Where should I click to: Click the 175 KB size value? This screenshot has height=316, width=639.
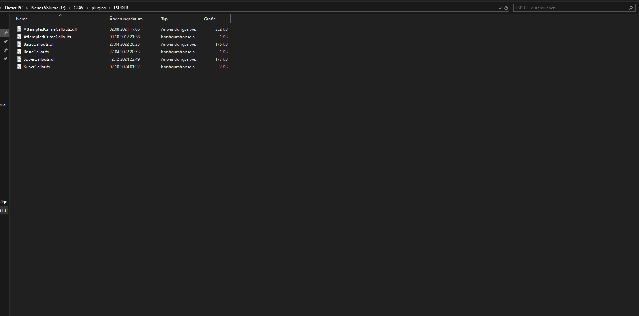tap(221, 44)
